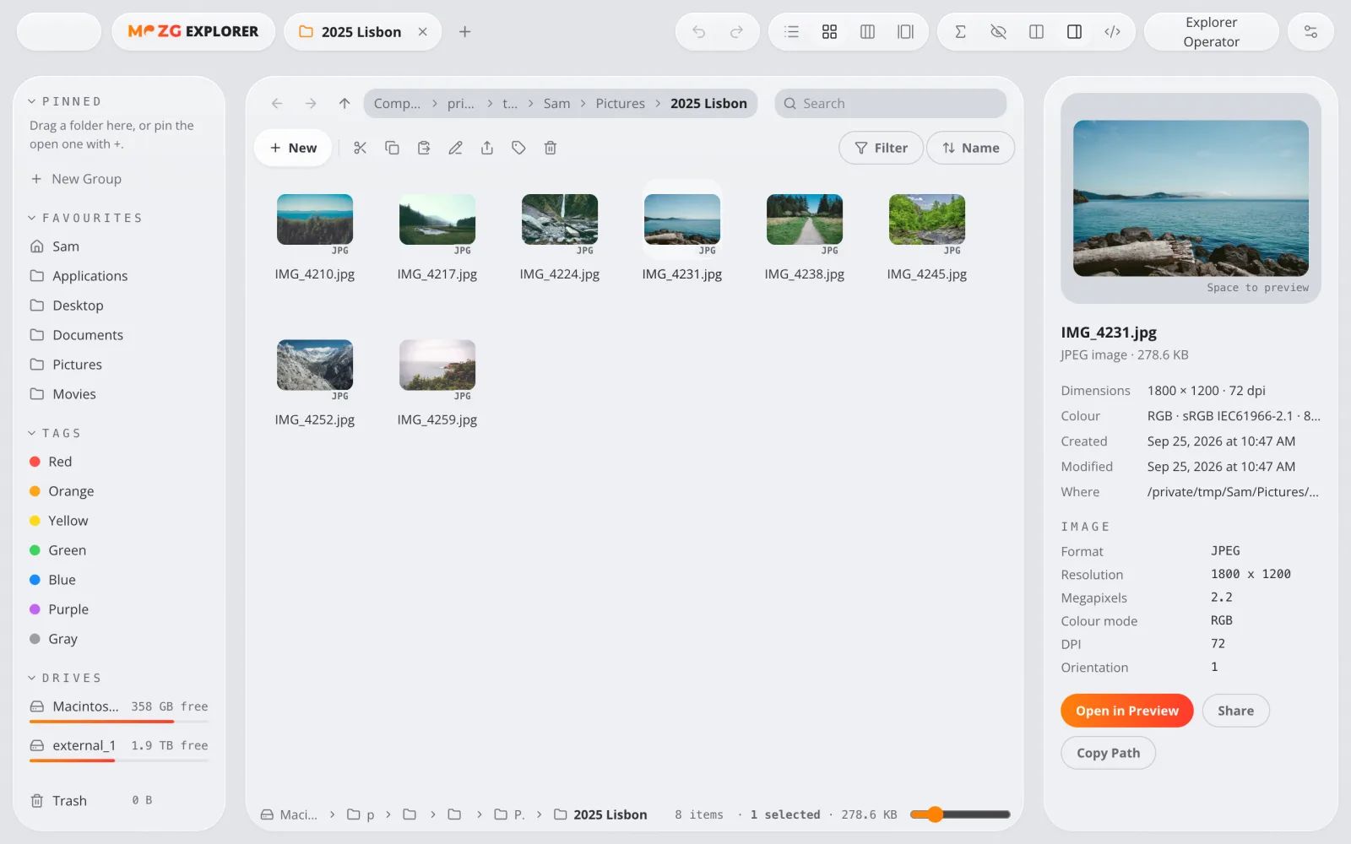This screenshot has width=1351, height=844.
Task: Click the New button
Action: click(293, 148)
